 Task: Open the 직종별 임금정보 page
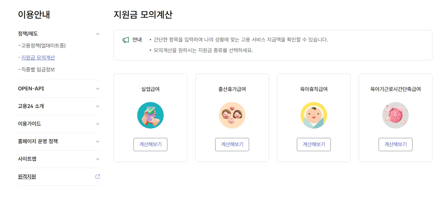coord(37,69)
